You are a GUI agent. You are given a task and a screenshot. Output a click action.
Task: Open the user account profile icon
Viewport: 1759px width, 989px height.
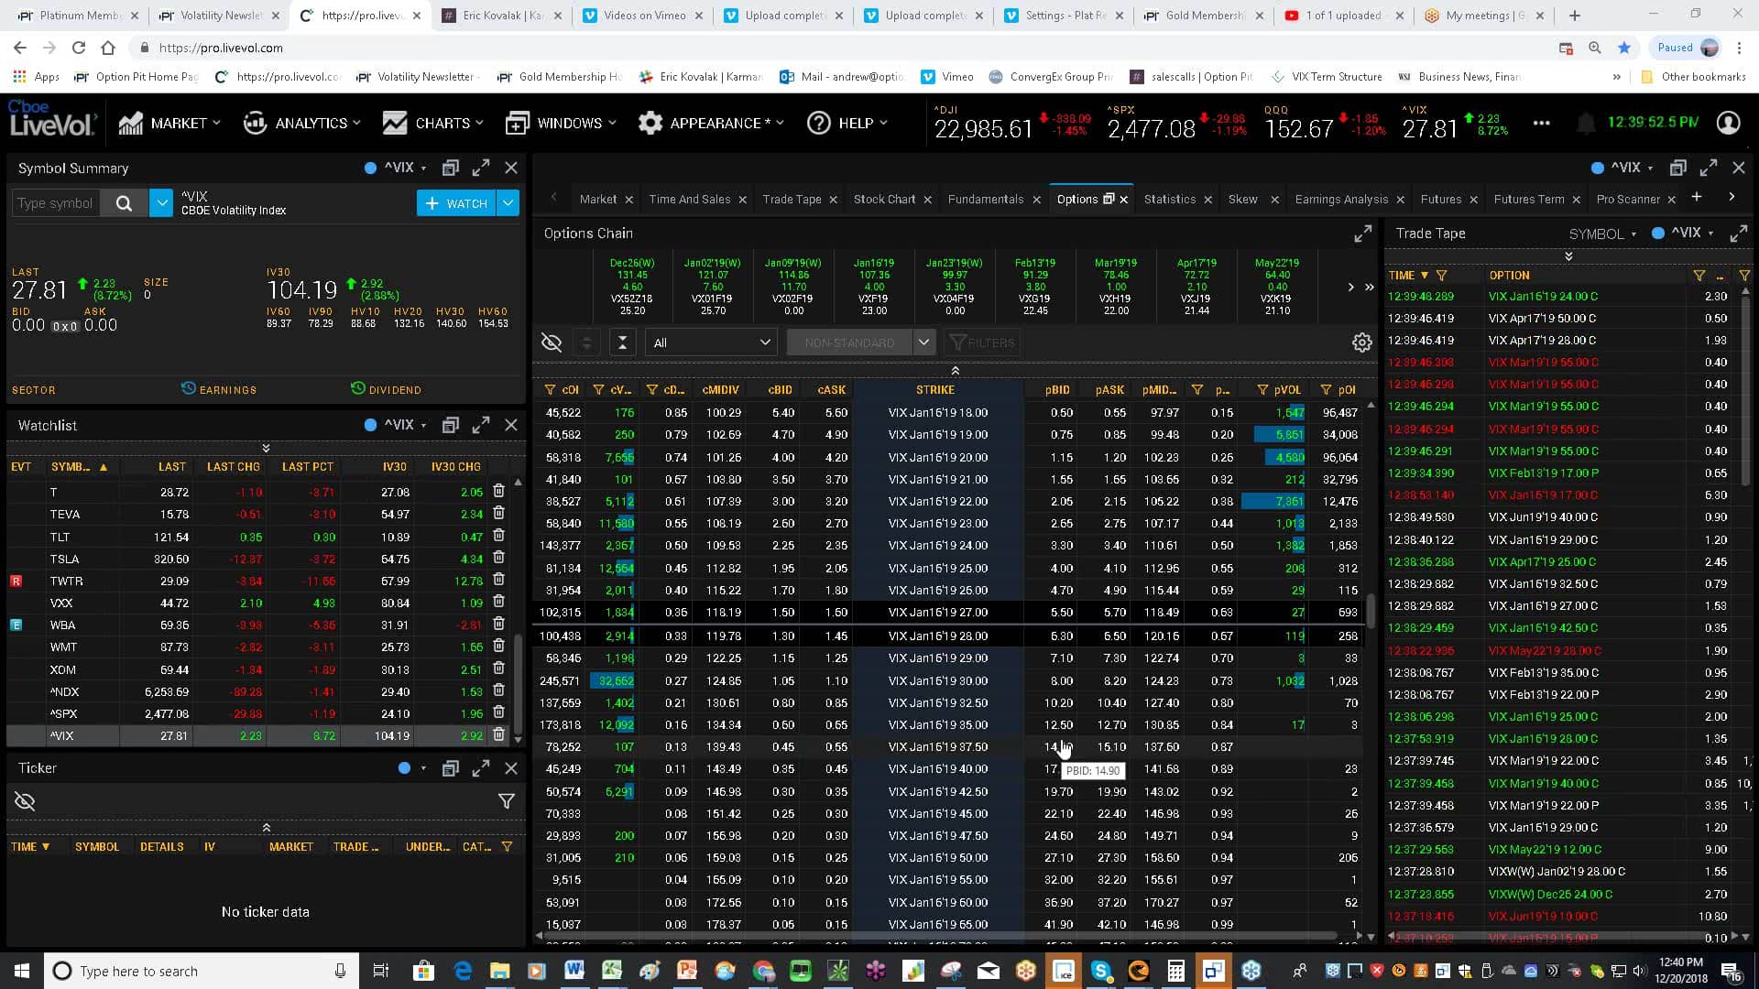click(x=1728, y=123)
